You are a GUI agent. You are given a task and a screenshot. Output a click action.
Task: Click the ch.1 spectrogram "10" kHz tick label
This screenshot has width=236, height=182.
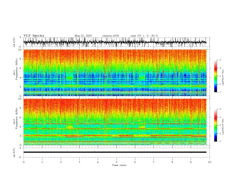coord(20,50)
